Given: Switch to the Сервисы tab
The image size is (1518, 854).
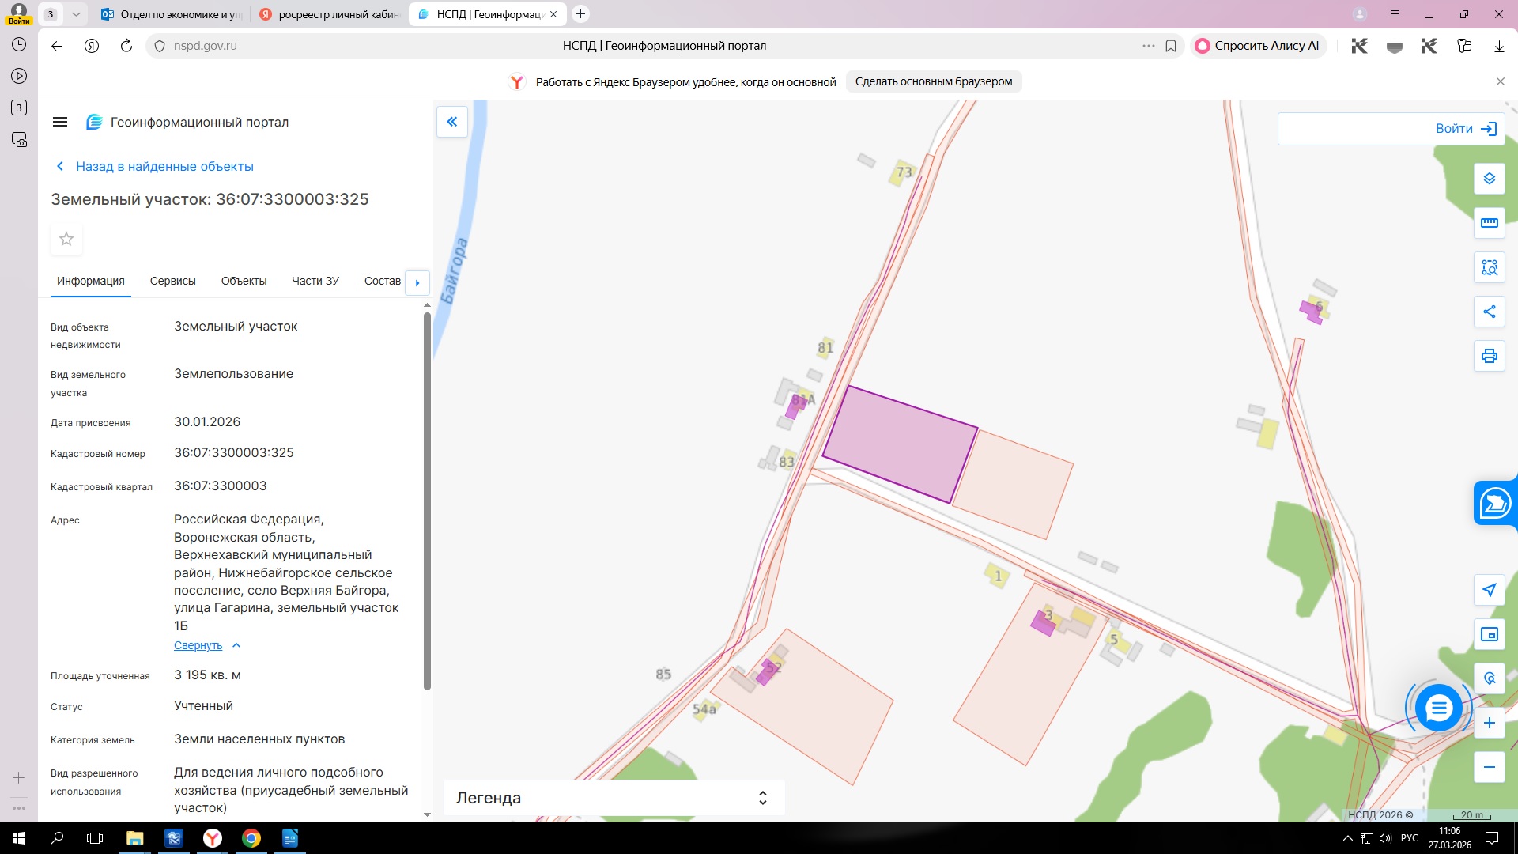Looking at the screenshot, I should (x=172, y=281).
